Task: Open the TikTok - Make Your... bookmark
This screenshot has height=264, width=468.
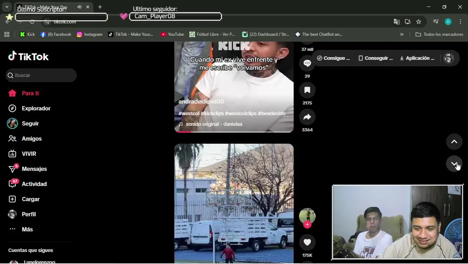Action: coord(130,34)
